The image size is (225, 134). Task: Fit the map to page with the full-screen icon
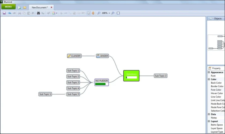[118, 13]
